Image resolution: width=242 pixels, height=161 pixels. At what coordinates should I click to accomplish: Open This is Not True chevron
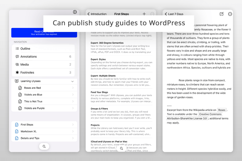(x=73, y=101)
